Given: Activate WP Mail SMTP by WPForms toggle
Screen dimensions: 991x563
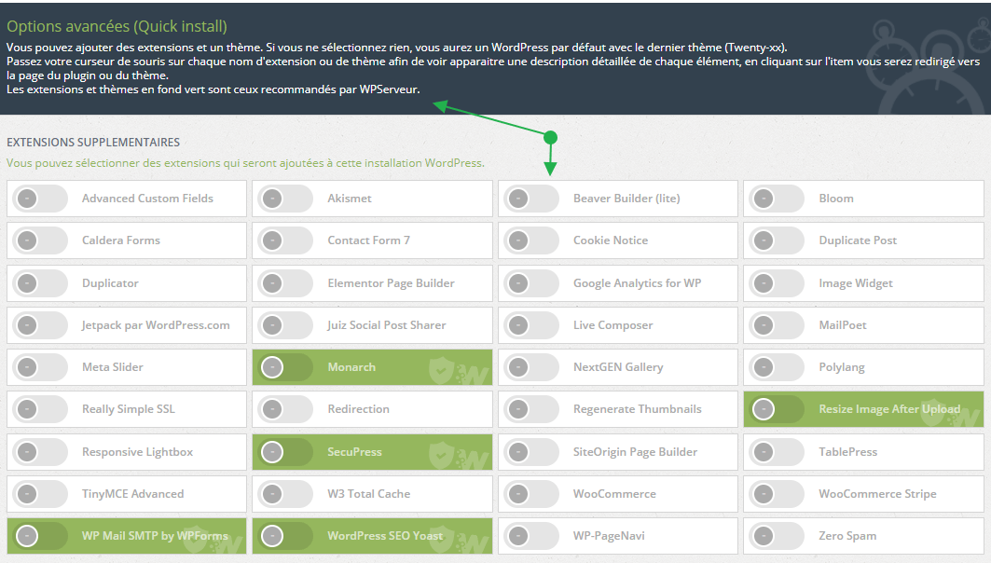Looking at the screenshot, I should [x=40, y=536].
